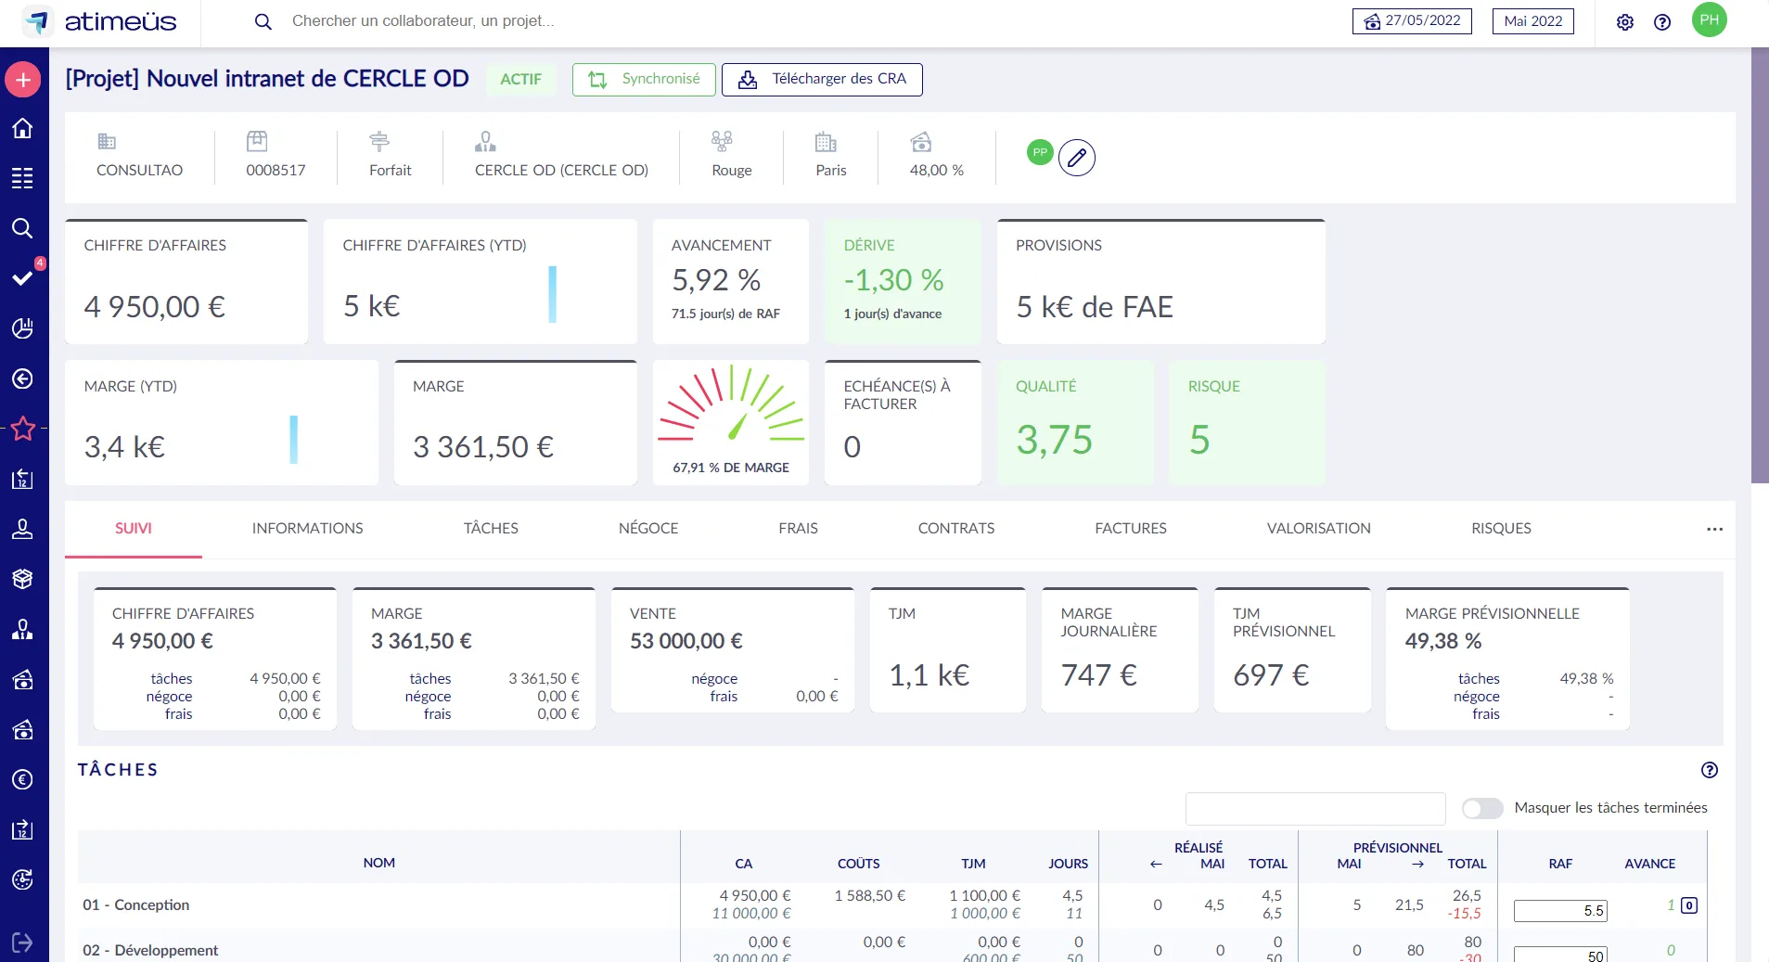Open the user silhouette sidebar icon
1769x962 pixels.
tap(23, 529)
